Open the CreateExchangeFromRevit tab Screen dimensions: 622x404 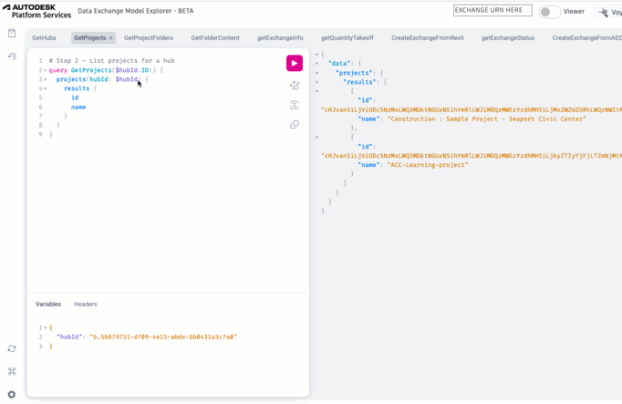tap(427, 38)
